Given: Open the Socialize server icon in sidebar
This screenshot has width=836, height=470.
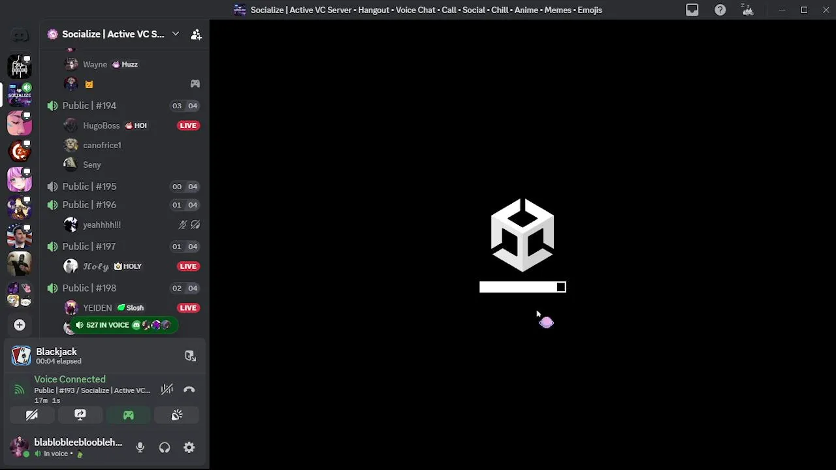Looking at the screenshot, I should [20, 95].
